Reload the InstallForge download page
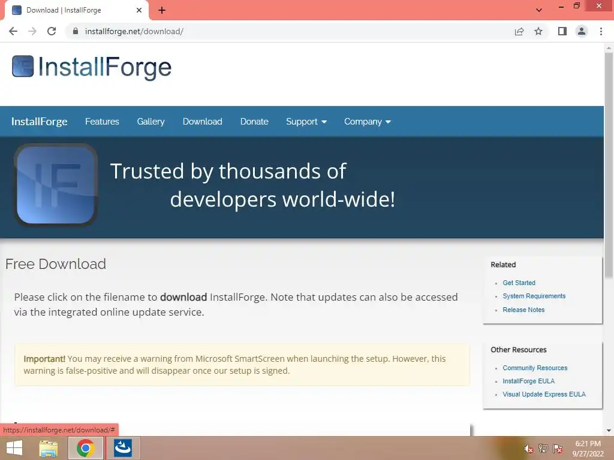 (52, 31)
